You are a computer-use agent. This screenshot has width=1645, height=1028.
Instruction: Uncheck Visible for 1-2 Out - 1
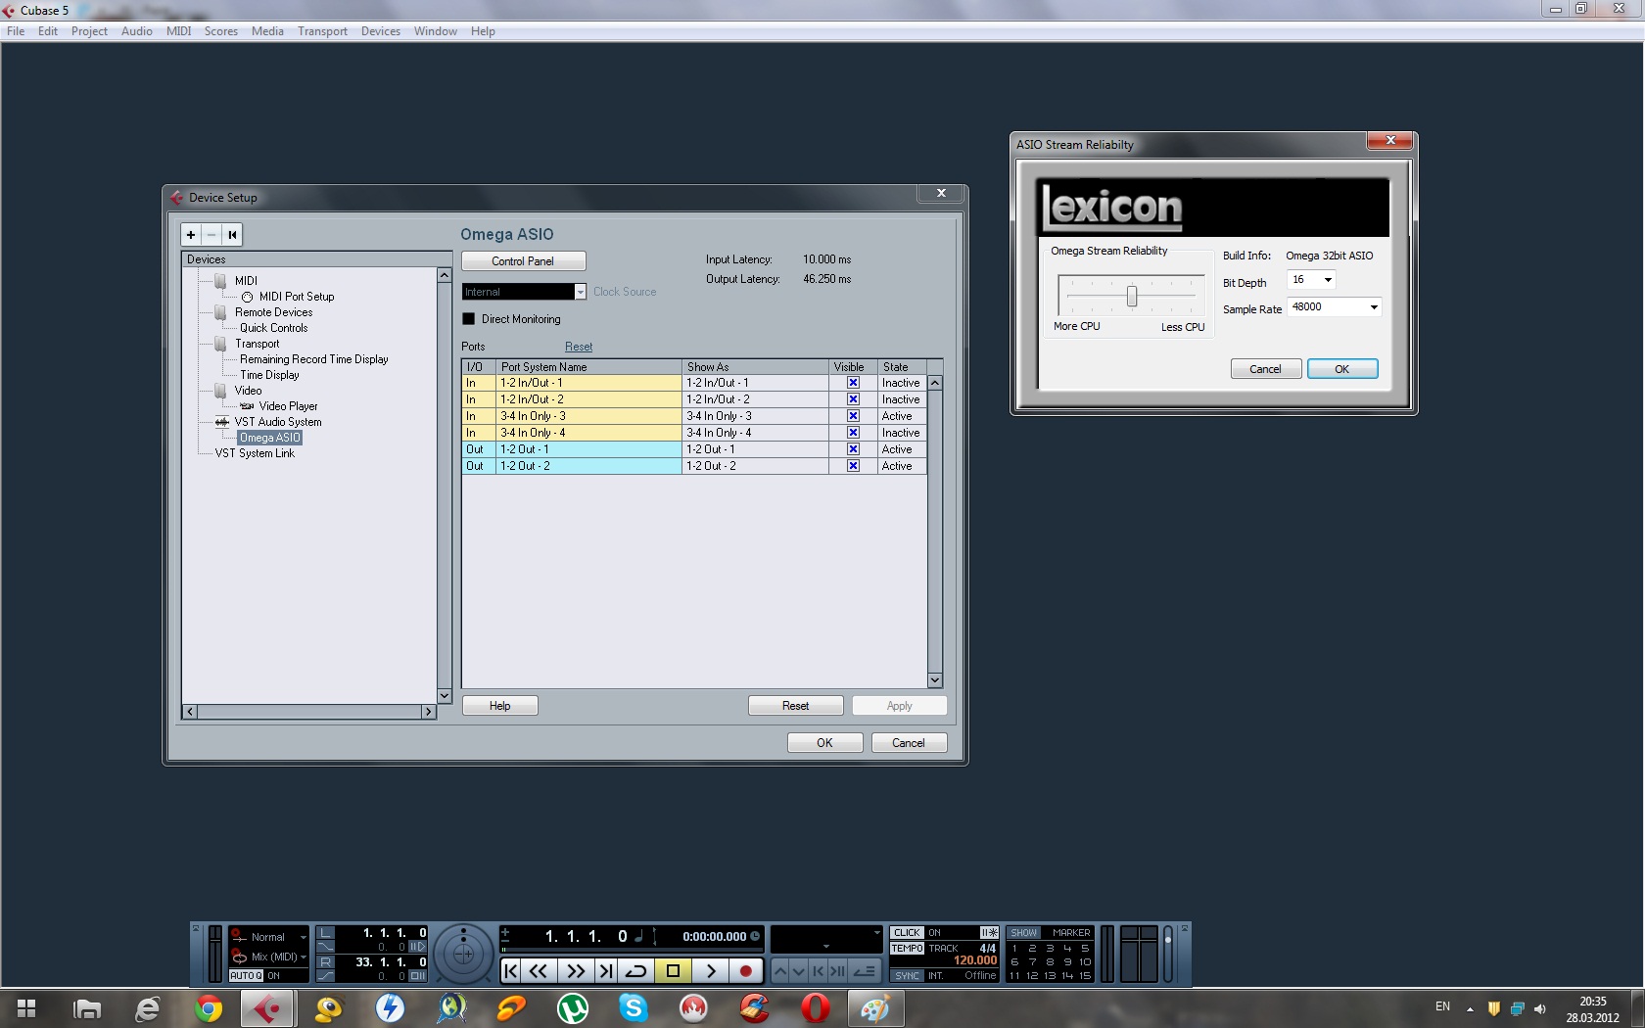coord(853,449)
